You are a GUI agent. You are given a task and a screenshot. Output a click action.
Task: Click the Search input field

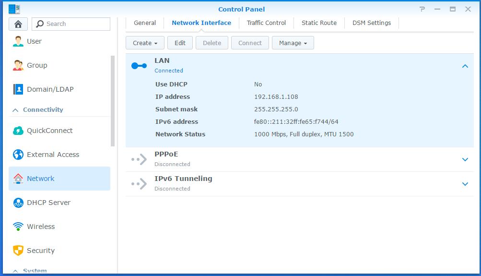coord(71,24)
